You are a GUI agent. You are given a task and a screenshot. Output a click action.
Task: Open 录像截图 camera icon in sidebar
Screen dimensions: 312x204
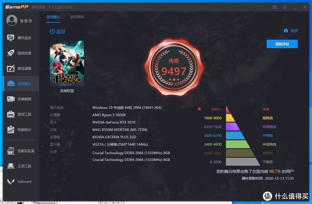[11, 99]
